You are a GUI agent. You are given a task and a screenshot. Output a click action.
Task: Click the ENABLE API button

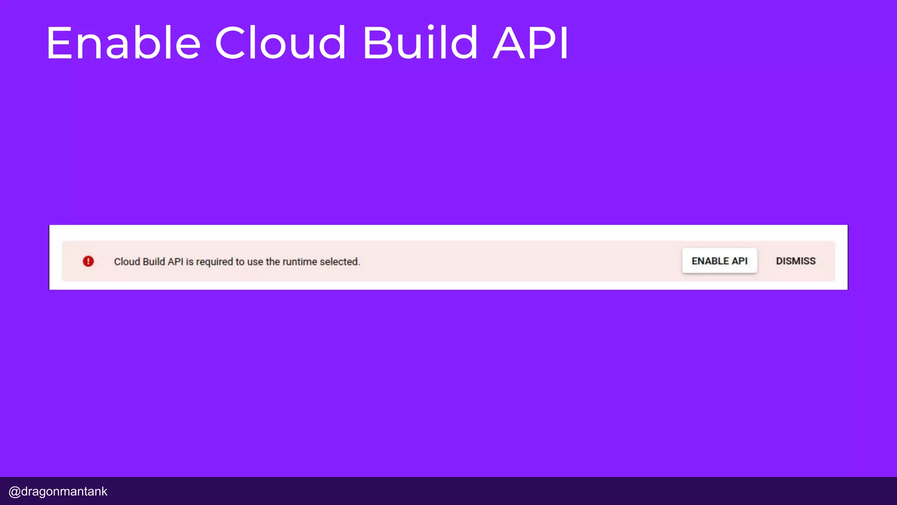719,261
